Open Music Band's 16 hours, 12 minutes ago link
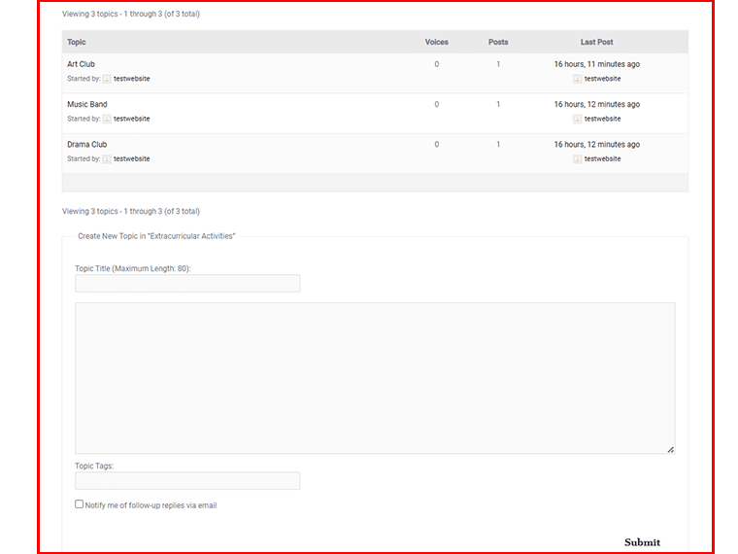738x554 pixels. [x=597, y=104]
